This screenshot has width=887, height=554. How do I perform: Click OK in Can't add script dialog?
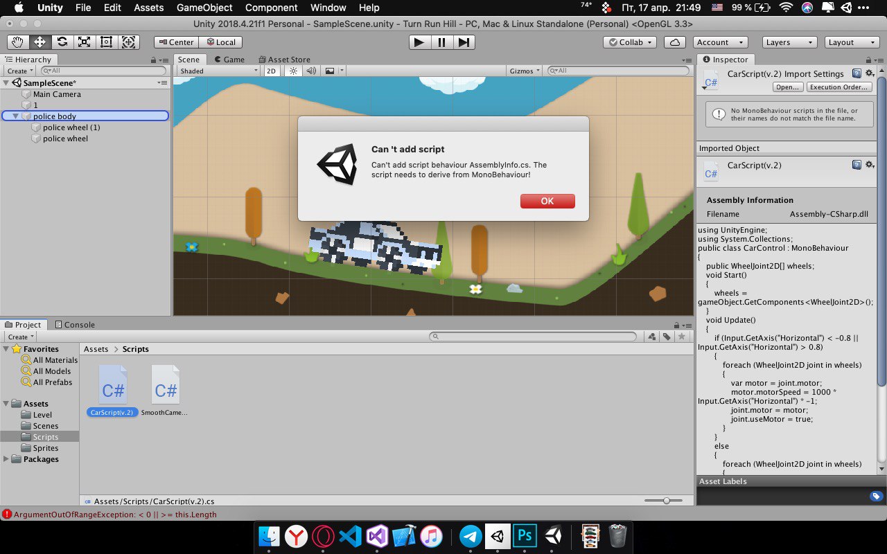pos(547,201)
